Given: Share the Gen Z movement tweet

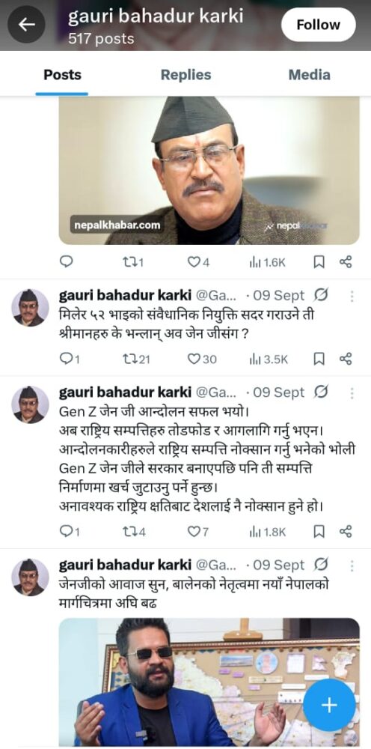Looking at the screenshot, I should (346, 532).
